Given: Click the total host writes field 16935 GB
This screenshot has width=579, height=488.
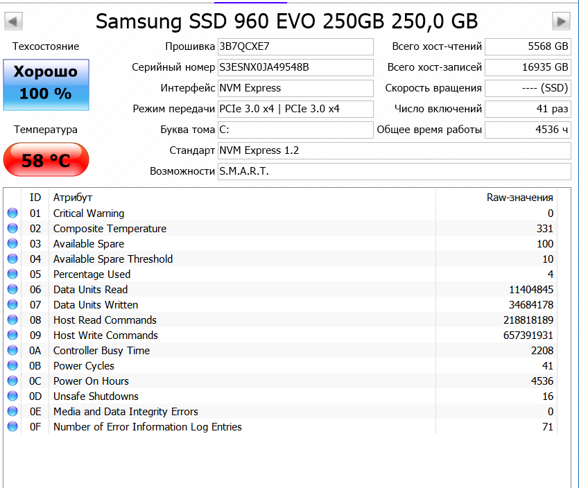Looking at the screenshot, I should (x=527, y=68).
